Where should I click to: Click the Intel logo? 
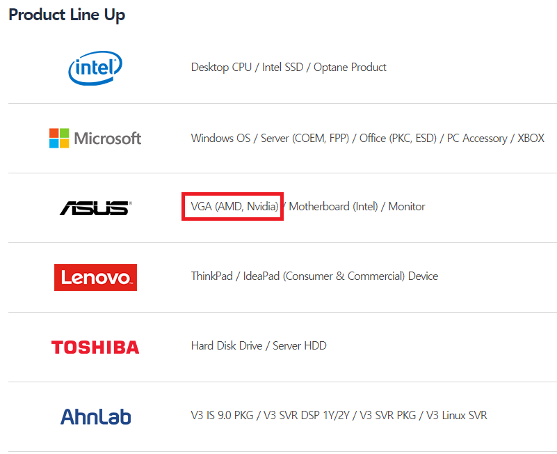(x=95, y=68)
